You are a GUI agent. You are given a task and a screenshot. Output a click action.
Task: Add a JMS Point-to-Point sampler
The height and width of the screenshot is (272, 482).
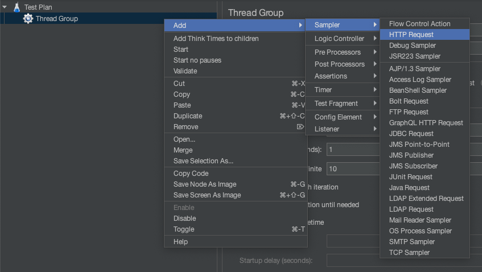click(x=425, y=144)
